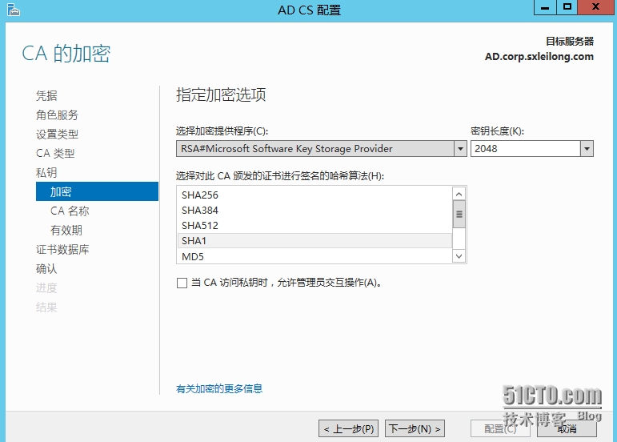Click the hash list scrollbar thumb
Viewport: 617px width, 442px height.
click(459, 214)
